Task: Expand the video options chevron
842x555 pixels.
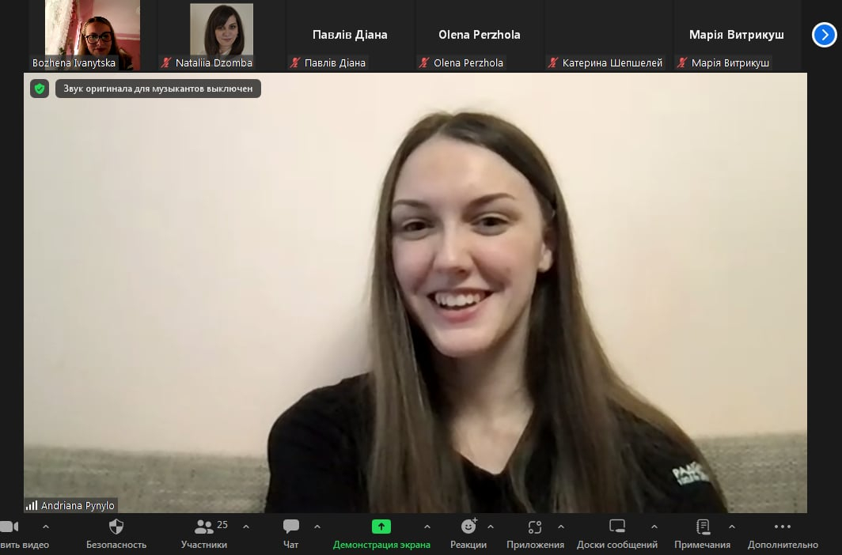Action: (x=45, y=527)
